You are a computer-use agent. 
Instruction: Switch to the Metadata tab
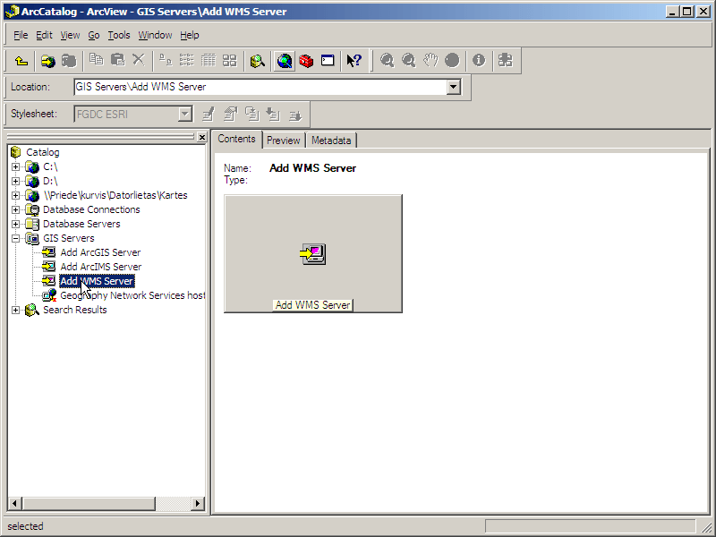click(331, 141)
